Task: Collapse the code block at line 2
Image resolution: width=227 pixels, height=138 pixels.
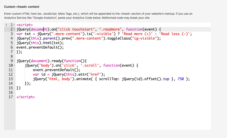Action: click(x=14, y=30)
